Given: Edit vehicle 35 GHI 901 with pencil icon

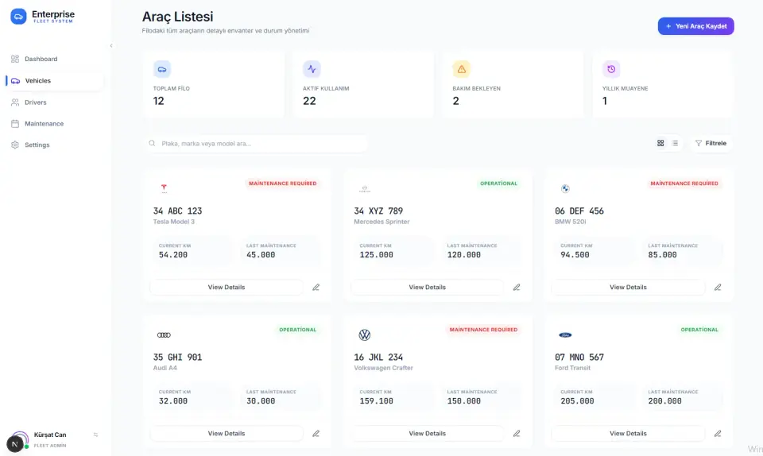Looking at the screenshot, I should (316, 434).
